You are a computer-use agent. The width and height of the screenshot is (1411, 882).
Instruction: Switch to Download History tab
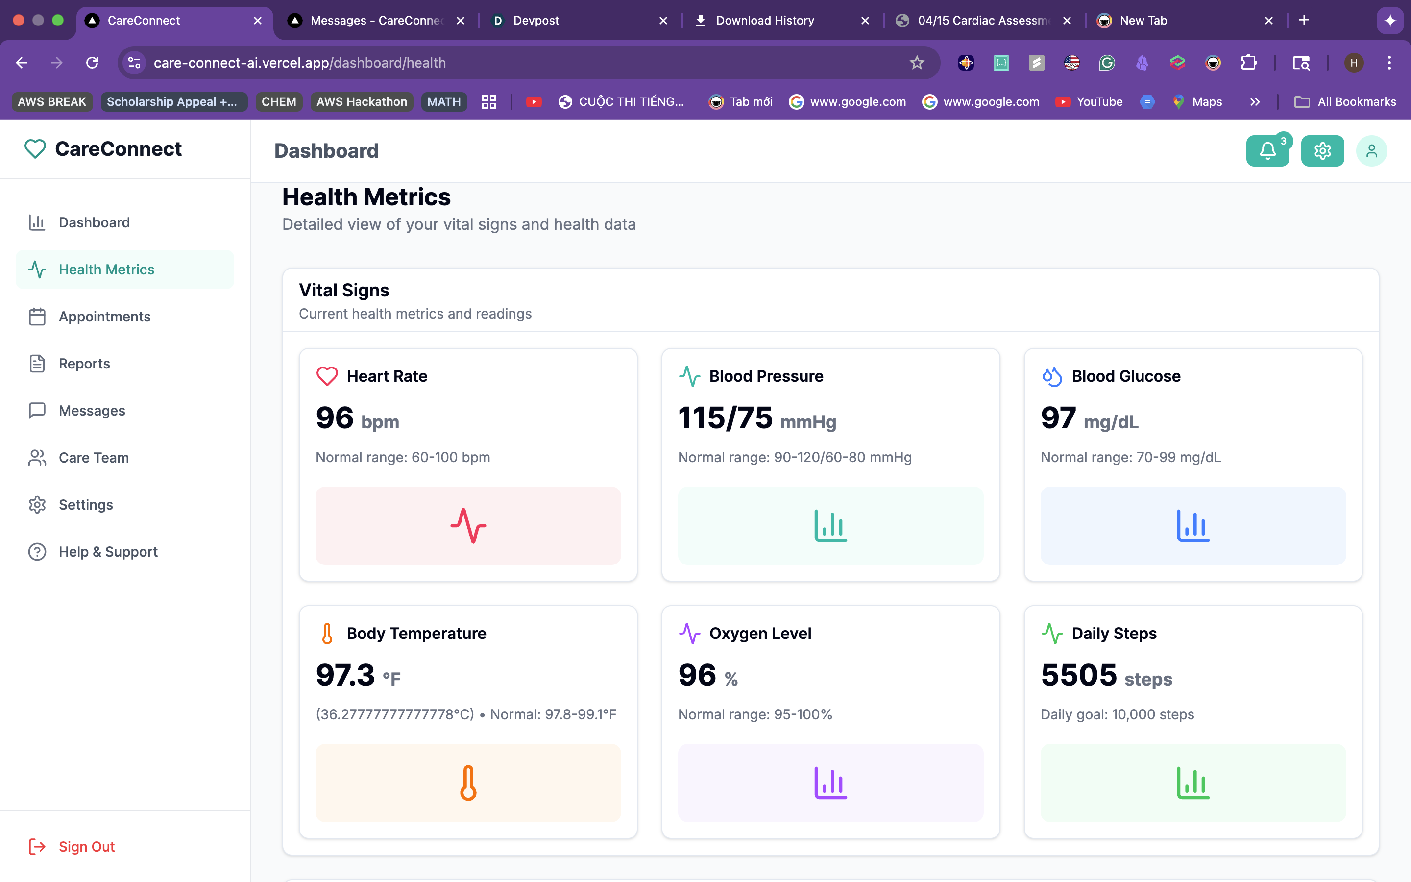(764, 21)
